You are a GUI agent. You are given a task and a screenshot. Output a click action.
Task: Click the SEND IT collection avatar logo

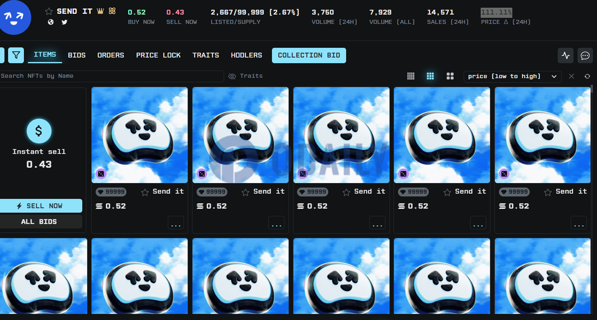[x=15, y=17]
